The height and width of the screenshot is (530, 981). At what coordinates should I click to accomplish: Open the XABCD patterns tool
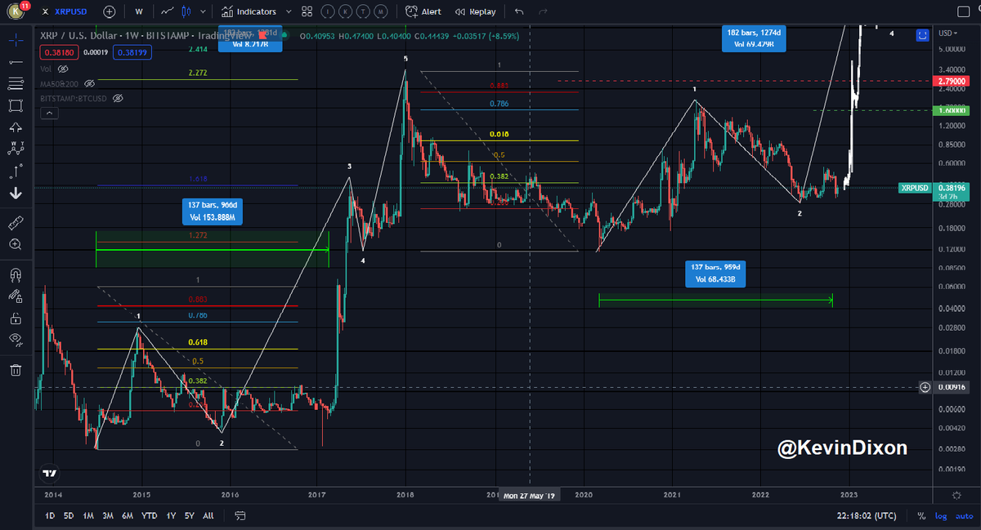tap(16, 149)
